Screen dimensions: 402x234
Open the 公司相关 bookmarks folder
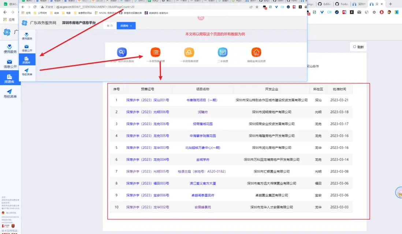pyautogui.click(x=41, y=13)
